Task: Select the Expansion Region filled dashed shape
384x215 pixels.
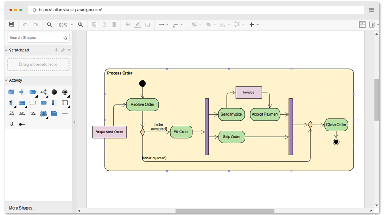Action: (x=43, y=103)
